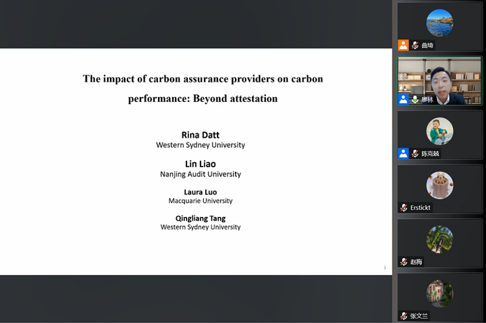Screen dimensions: 486x323
Task: Click the green active microphone of 廖林
Action: tap(415, 99)
